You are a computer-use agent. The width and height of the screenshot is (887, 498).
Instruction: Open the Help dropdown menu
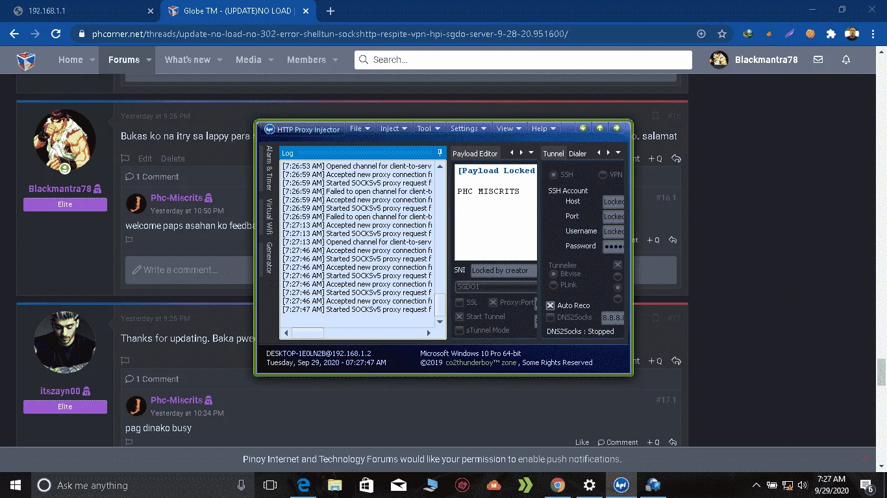point(544,128)
